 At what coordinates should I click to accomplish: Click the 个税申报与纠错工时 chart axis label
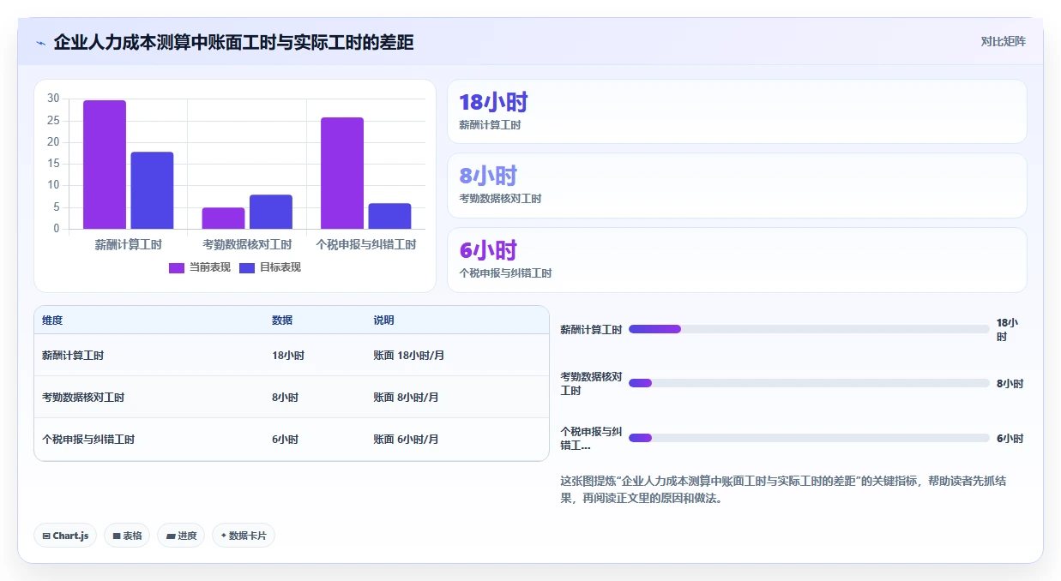(x=366, y=244)
